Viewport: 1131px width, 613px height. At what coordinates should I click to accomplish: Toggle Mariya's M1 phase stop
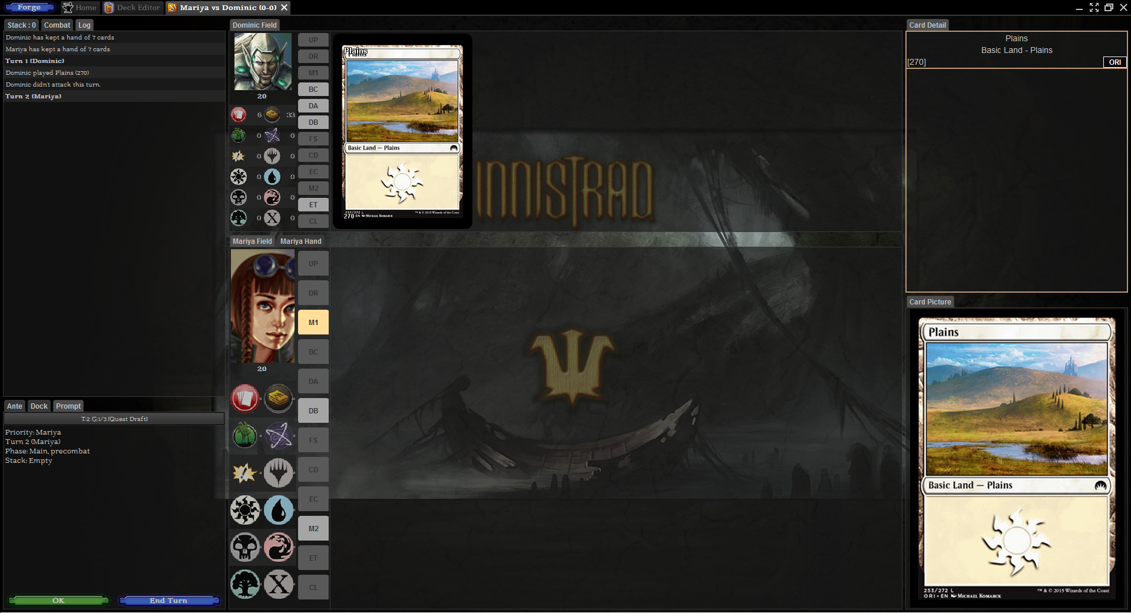pyautogui.click(x=313, y=323)
